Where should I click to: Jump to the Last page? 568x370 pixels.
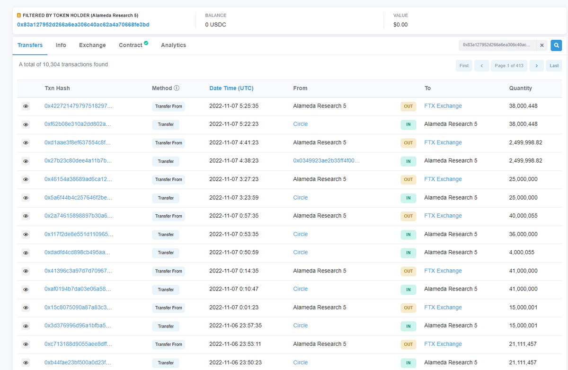[554, 66]
